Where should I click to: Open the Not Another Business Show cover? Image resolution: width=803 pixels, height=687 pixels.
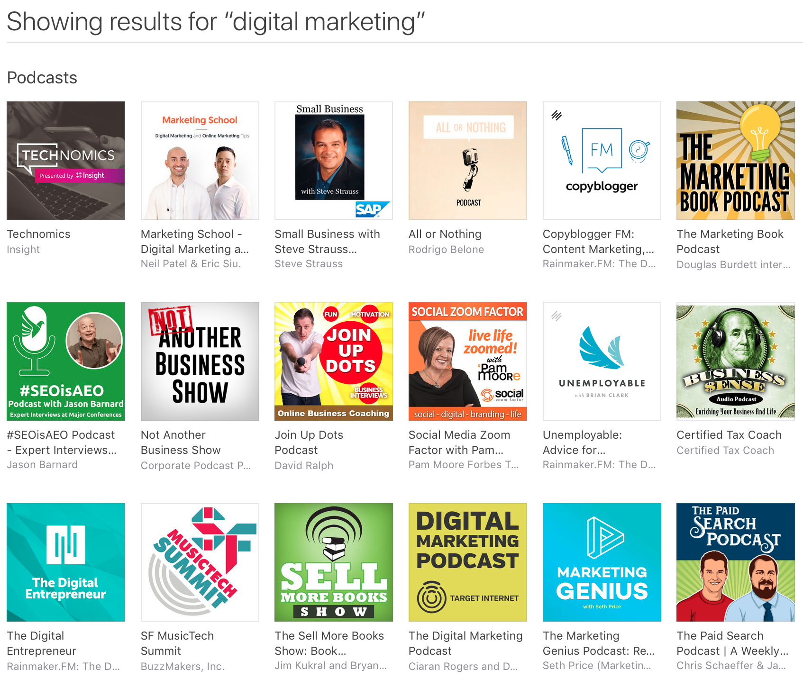coord(200,362)
